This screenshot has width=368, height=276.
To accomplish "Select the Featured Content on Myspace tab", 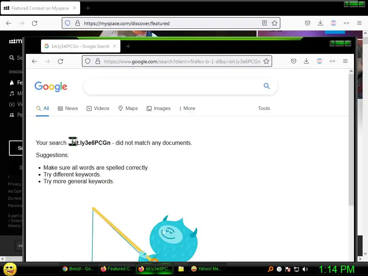I will tap(40, 8).
